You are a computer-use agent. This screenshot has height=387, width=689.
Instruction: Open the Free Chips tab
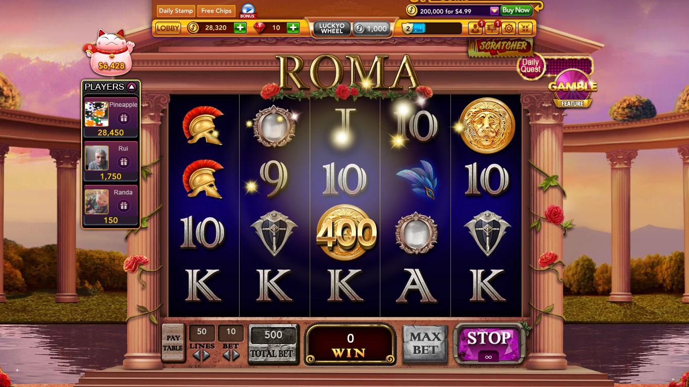216,11
